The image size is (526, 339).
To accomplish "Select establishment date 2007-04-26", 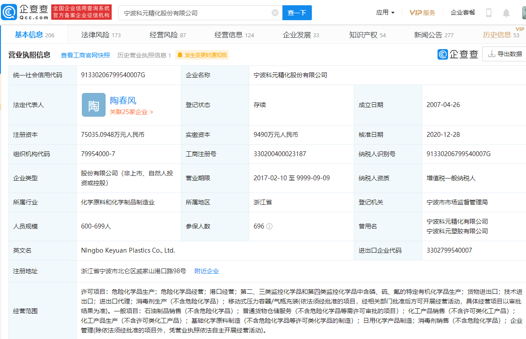I will click(x=443, y=105).
